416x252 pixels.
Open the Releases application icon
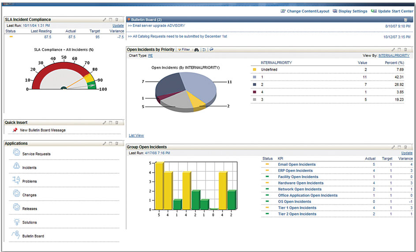(x=16, y=207)
